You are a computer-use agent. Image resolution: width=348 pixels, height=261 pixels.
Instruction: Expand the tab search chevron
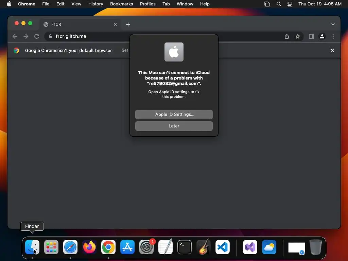[x=333, y=24]
